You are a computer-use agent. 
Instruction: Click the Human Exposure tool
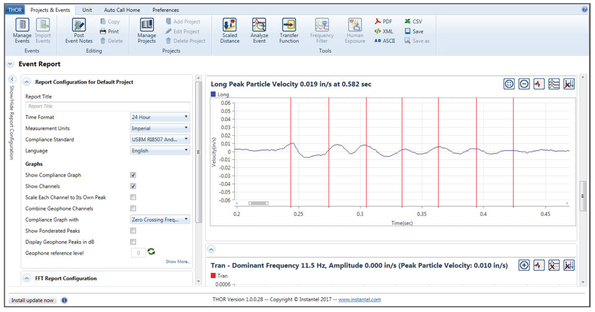pos(355,31)
